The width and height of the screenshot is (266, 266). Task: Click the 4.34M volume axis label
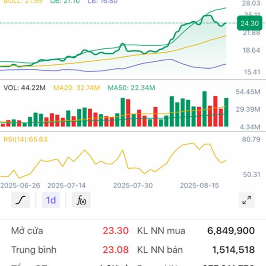tap(250, 127)
